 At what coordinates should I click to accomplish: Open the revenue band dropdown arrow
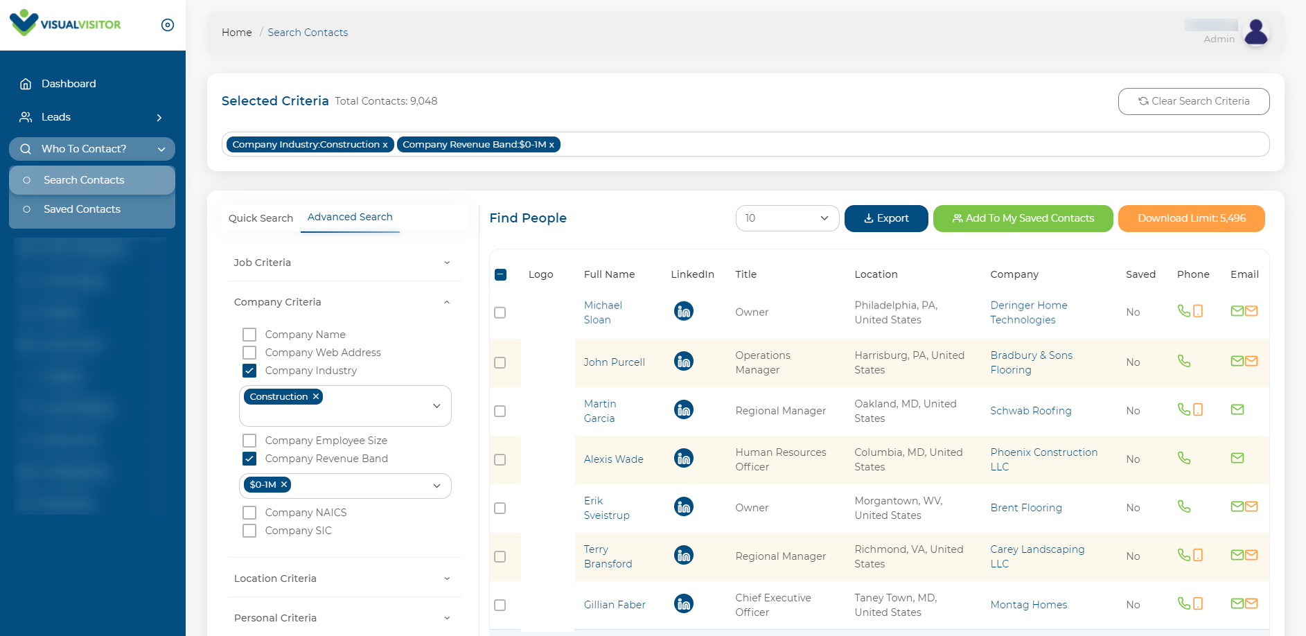[x=436, y=486]
